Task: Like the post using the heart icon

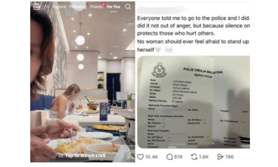Action: [x=140, y=157]
